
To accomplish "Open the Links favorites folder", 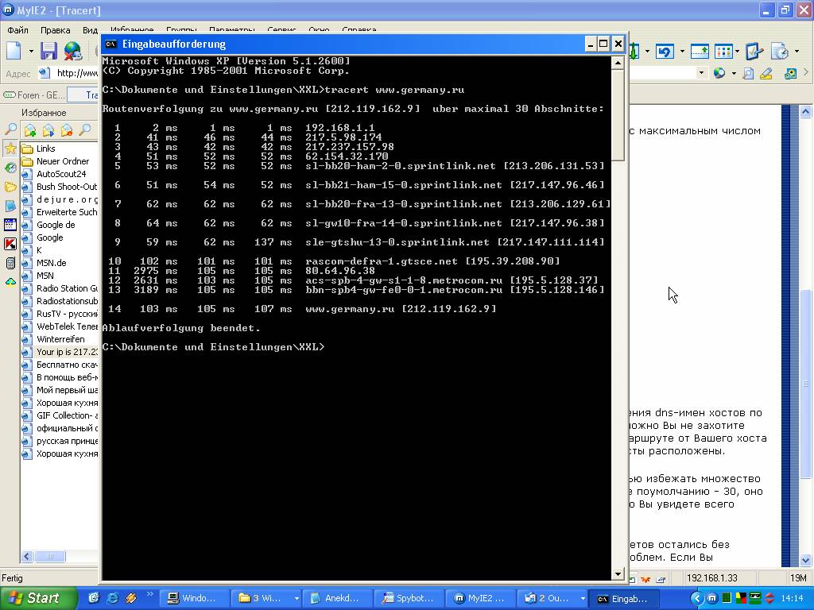I will coord(45,149).
